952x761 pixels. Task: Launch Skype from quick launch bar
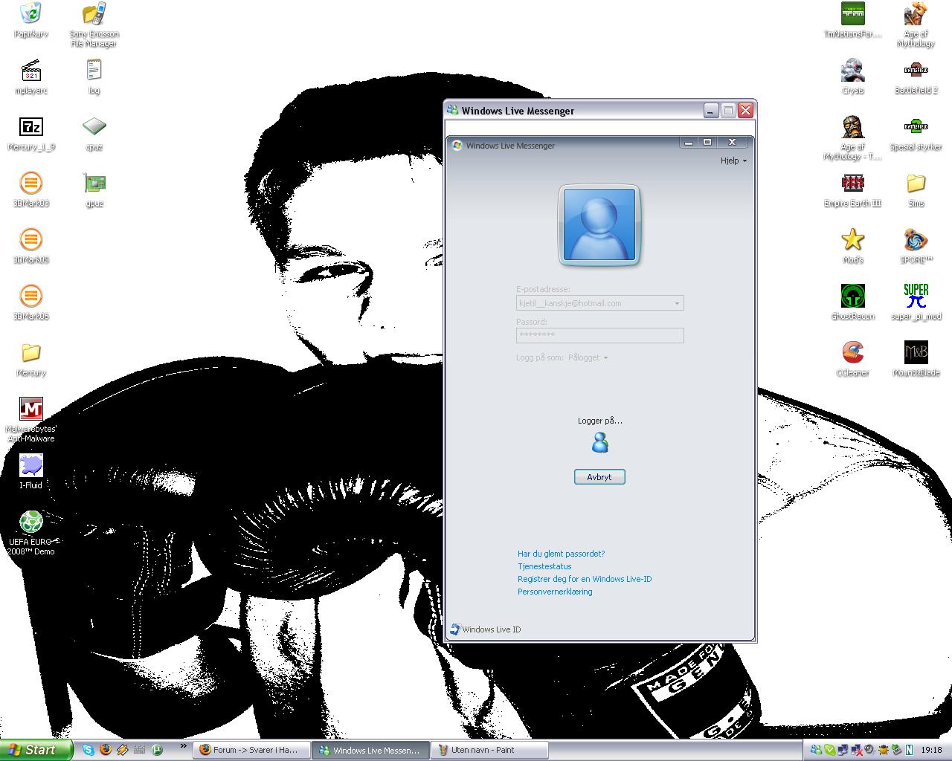89,750
